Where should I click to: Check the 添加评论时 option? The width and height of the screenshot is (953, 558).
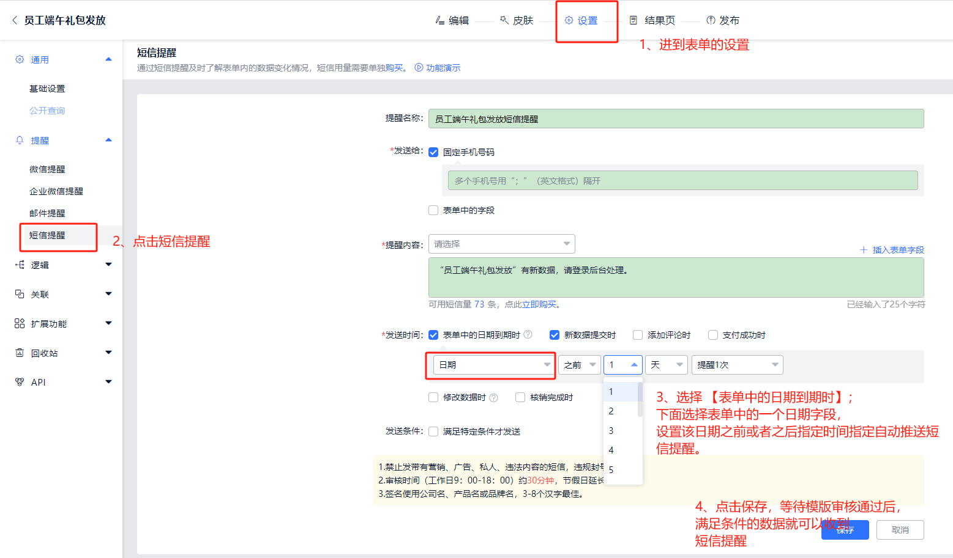coord(638,335)
